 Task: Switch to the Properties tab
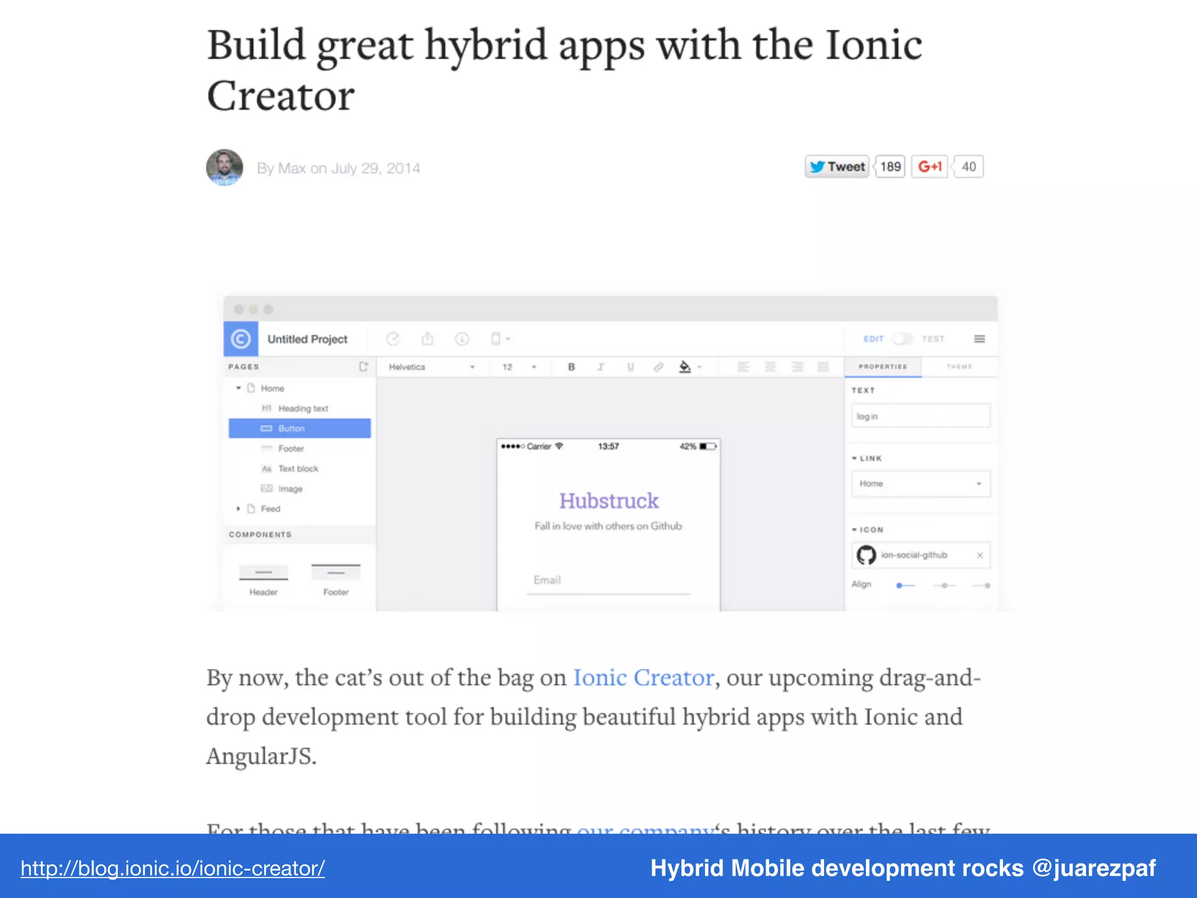[883, 367]
